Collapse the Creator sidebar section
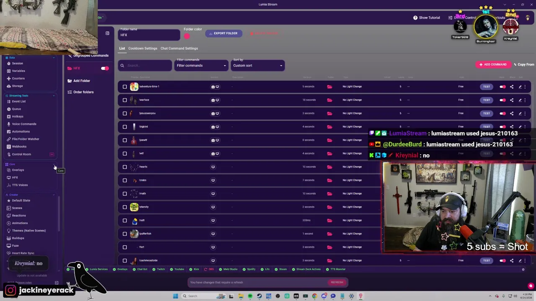The height and width of the screenshot is (301, 536). click(x=54, y=195)
